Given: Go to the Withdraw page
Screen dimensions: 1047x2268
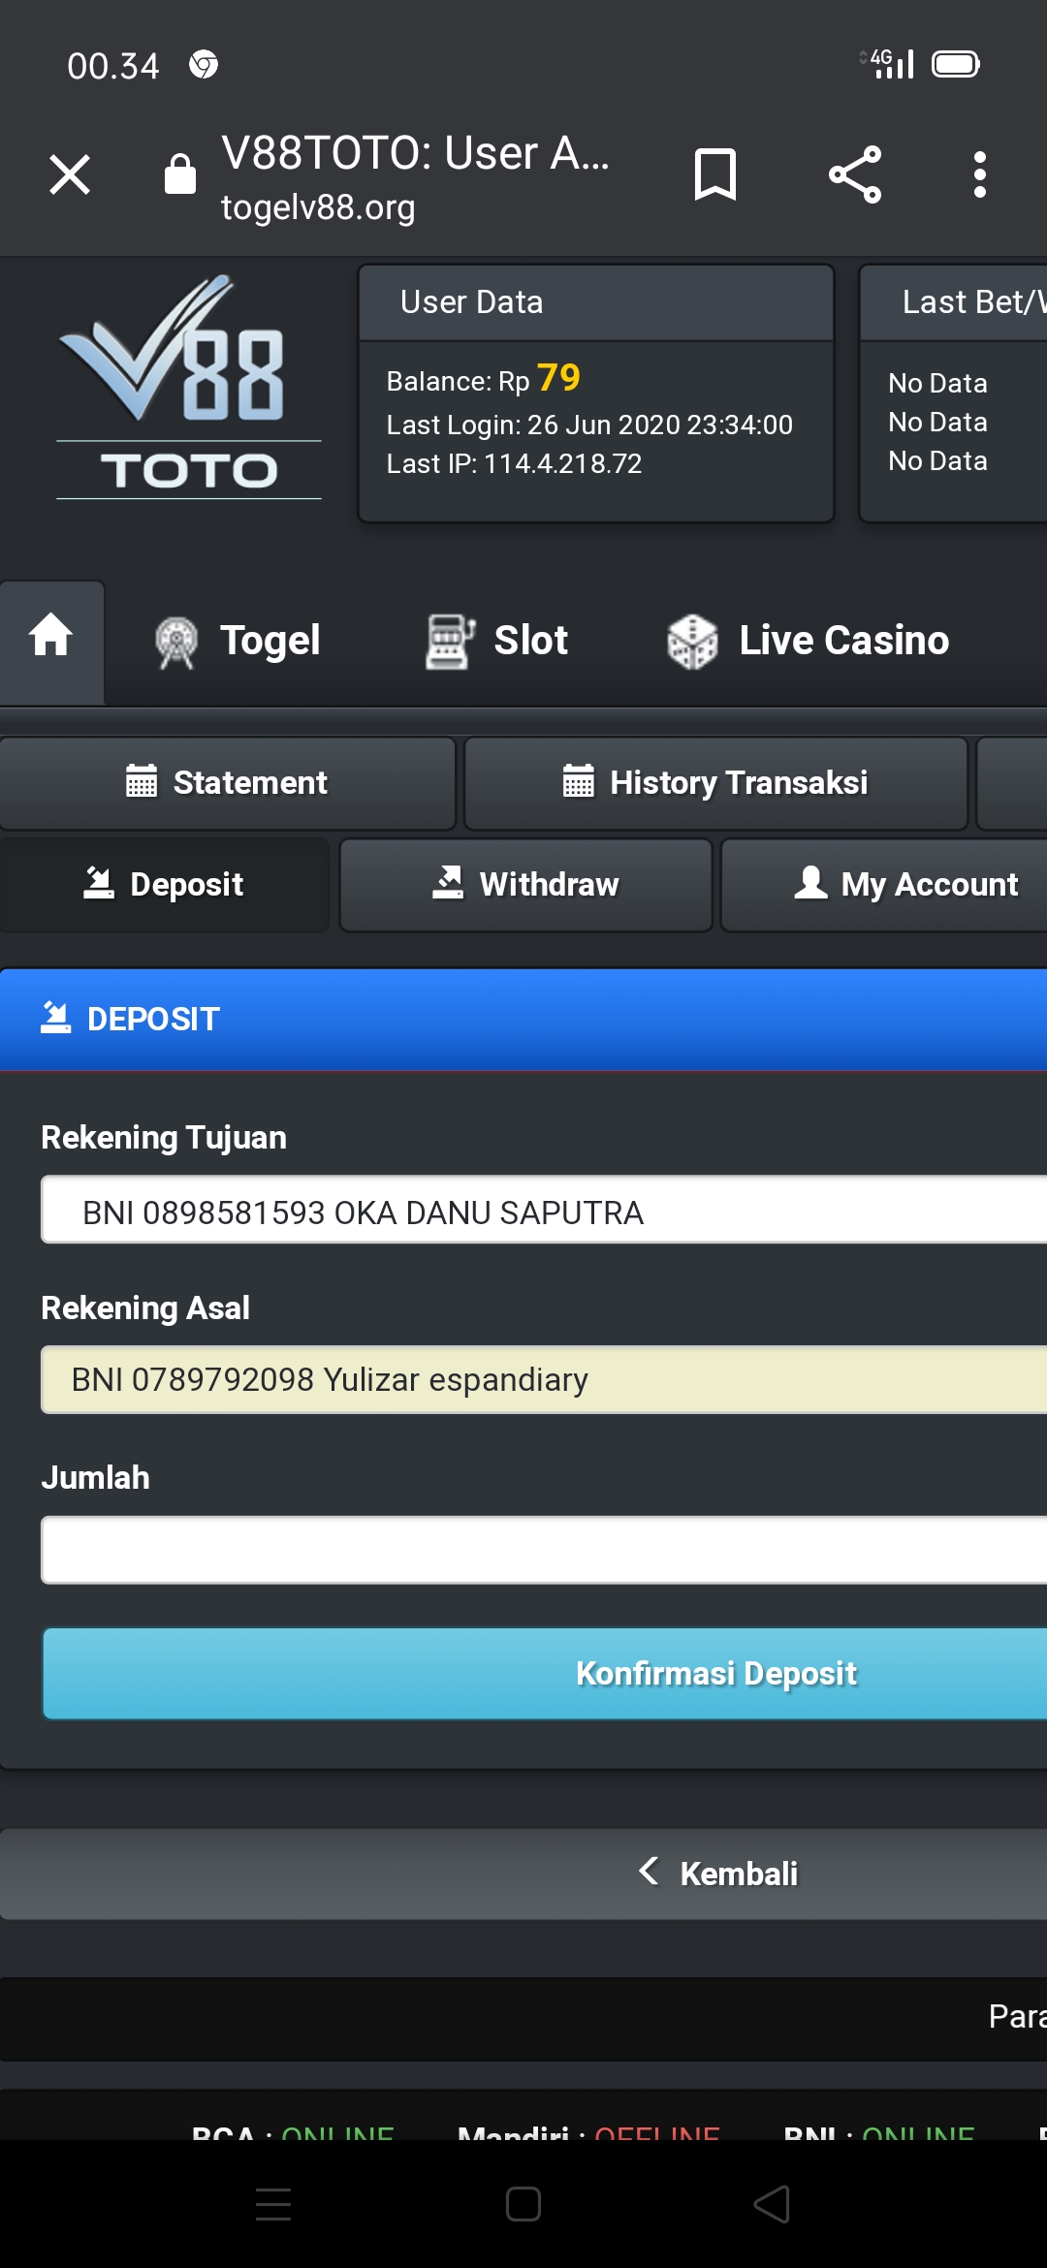Looking at the screenshot, I should (525, 885).
